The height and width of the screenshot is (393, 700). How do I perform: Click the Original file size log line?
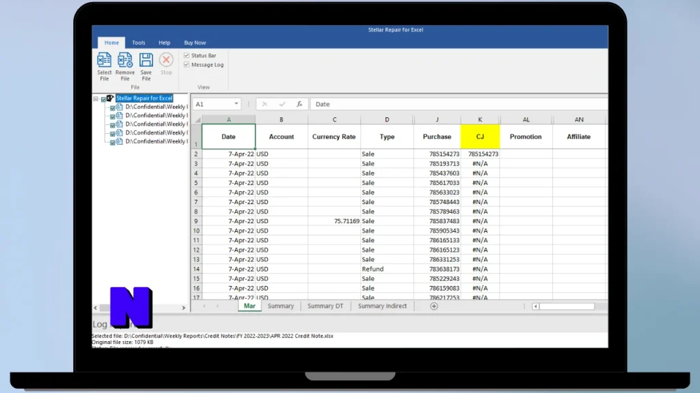123,343
